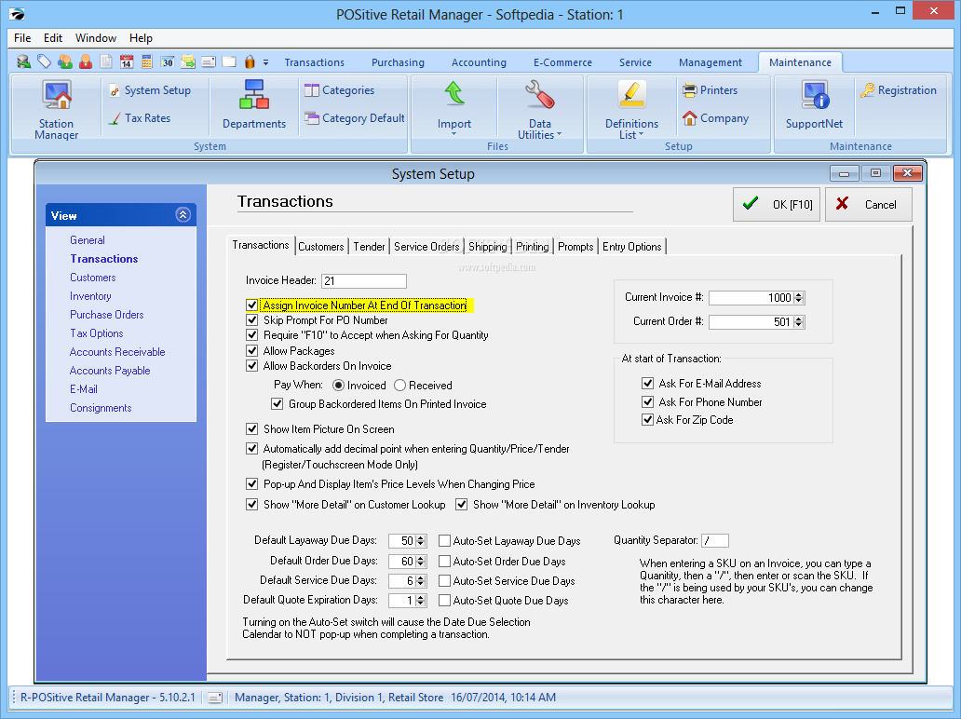961x719 pixels.
Task: Open Definitions List dropdown
Action: [631, 110]
